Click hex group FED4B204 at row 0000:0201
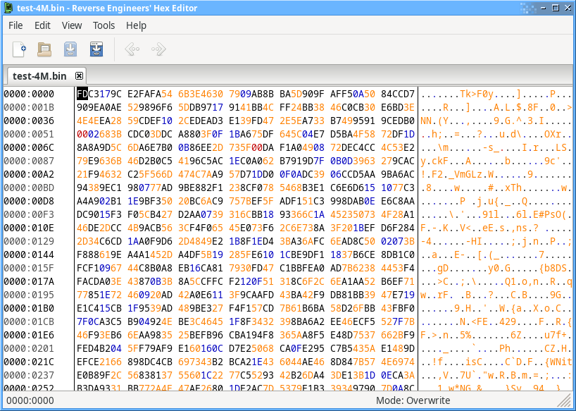The height and width of the screenshot is (411, 576). (99, 349)
